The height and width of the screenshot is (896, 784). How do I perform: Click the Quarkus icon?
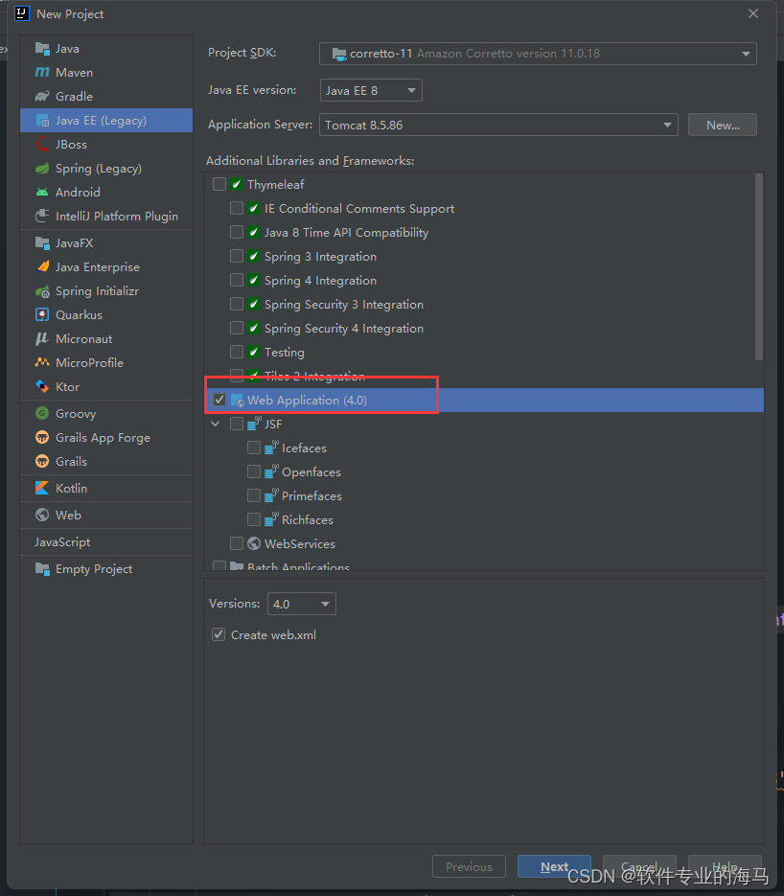pyautogui.click(x=42, y=315)
